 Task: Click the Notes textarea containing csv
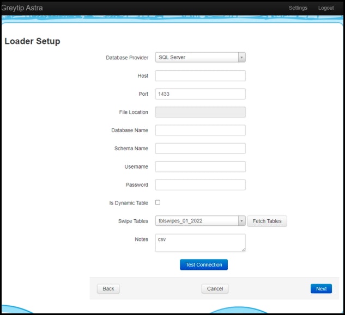200,243
